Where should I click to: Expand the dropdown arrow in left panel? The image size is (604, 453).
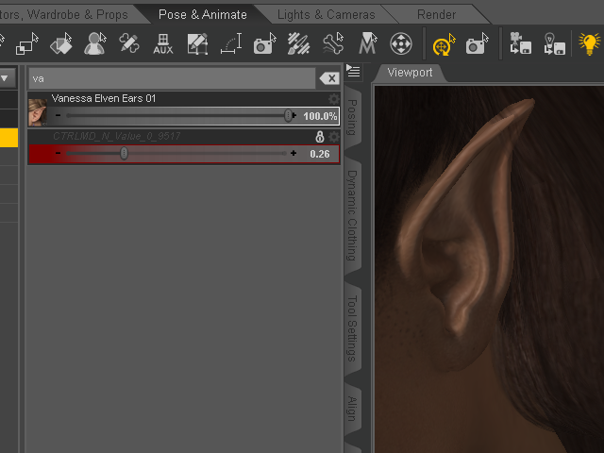point(5,78)
